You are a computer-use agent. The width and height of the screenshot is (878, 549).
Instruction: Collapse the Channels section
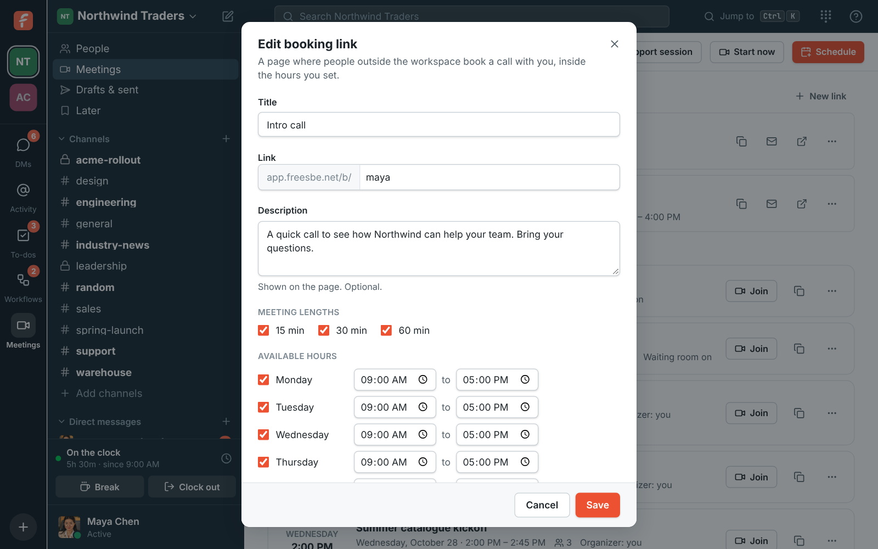pyautogui.click(x=85, y=139)
